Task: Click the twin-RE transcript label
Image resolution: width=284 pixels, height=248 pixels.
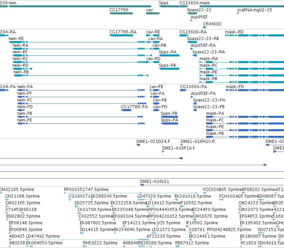Action: click(16, 39)
